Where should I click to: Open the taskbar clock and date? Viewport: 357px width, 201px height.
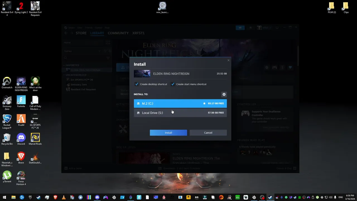[350, 197]
